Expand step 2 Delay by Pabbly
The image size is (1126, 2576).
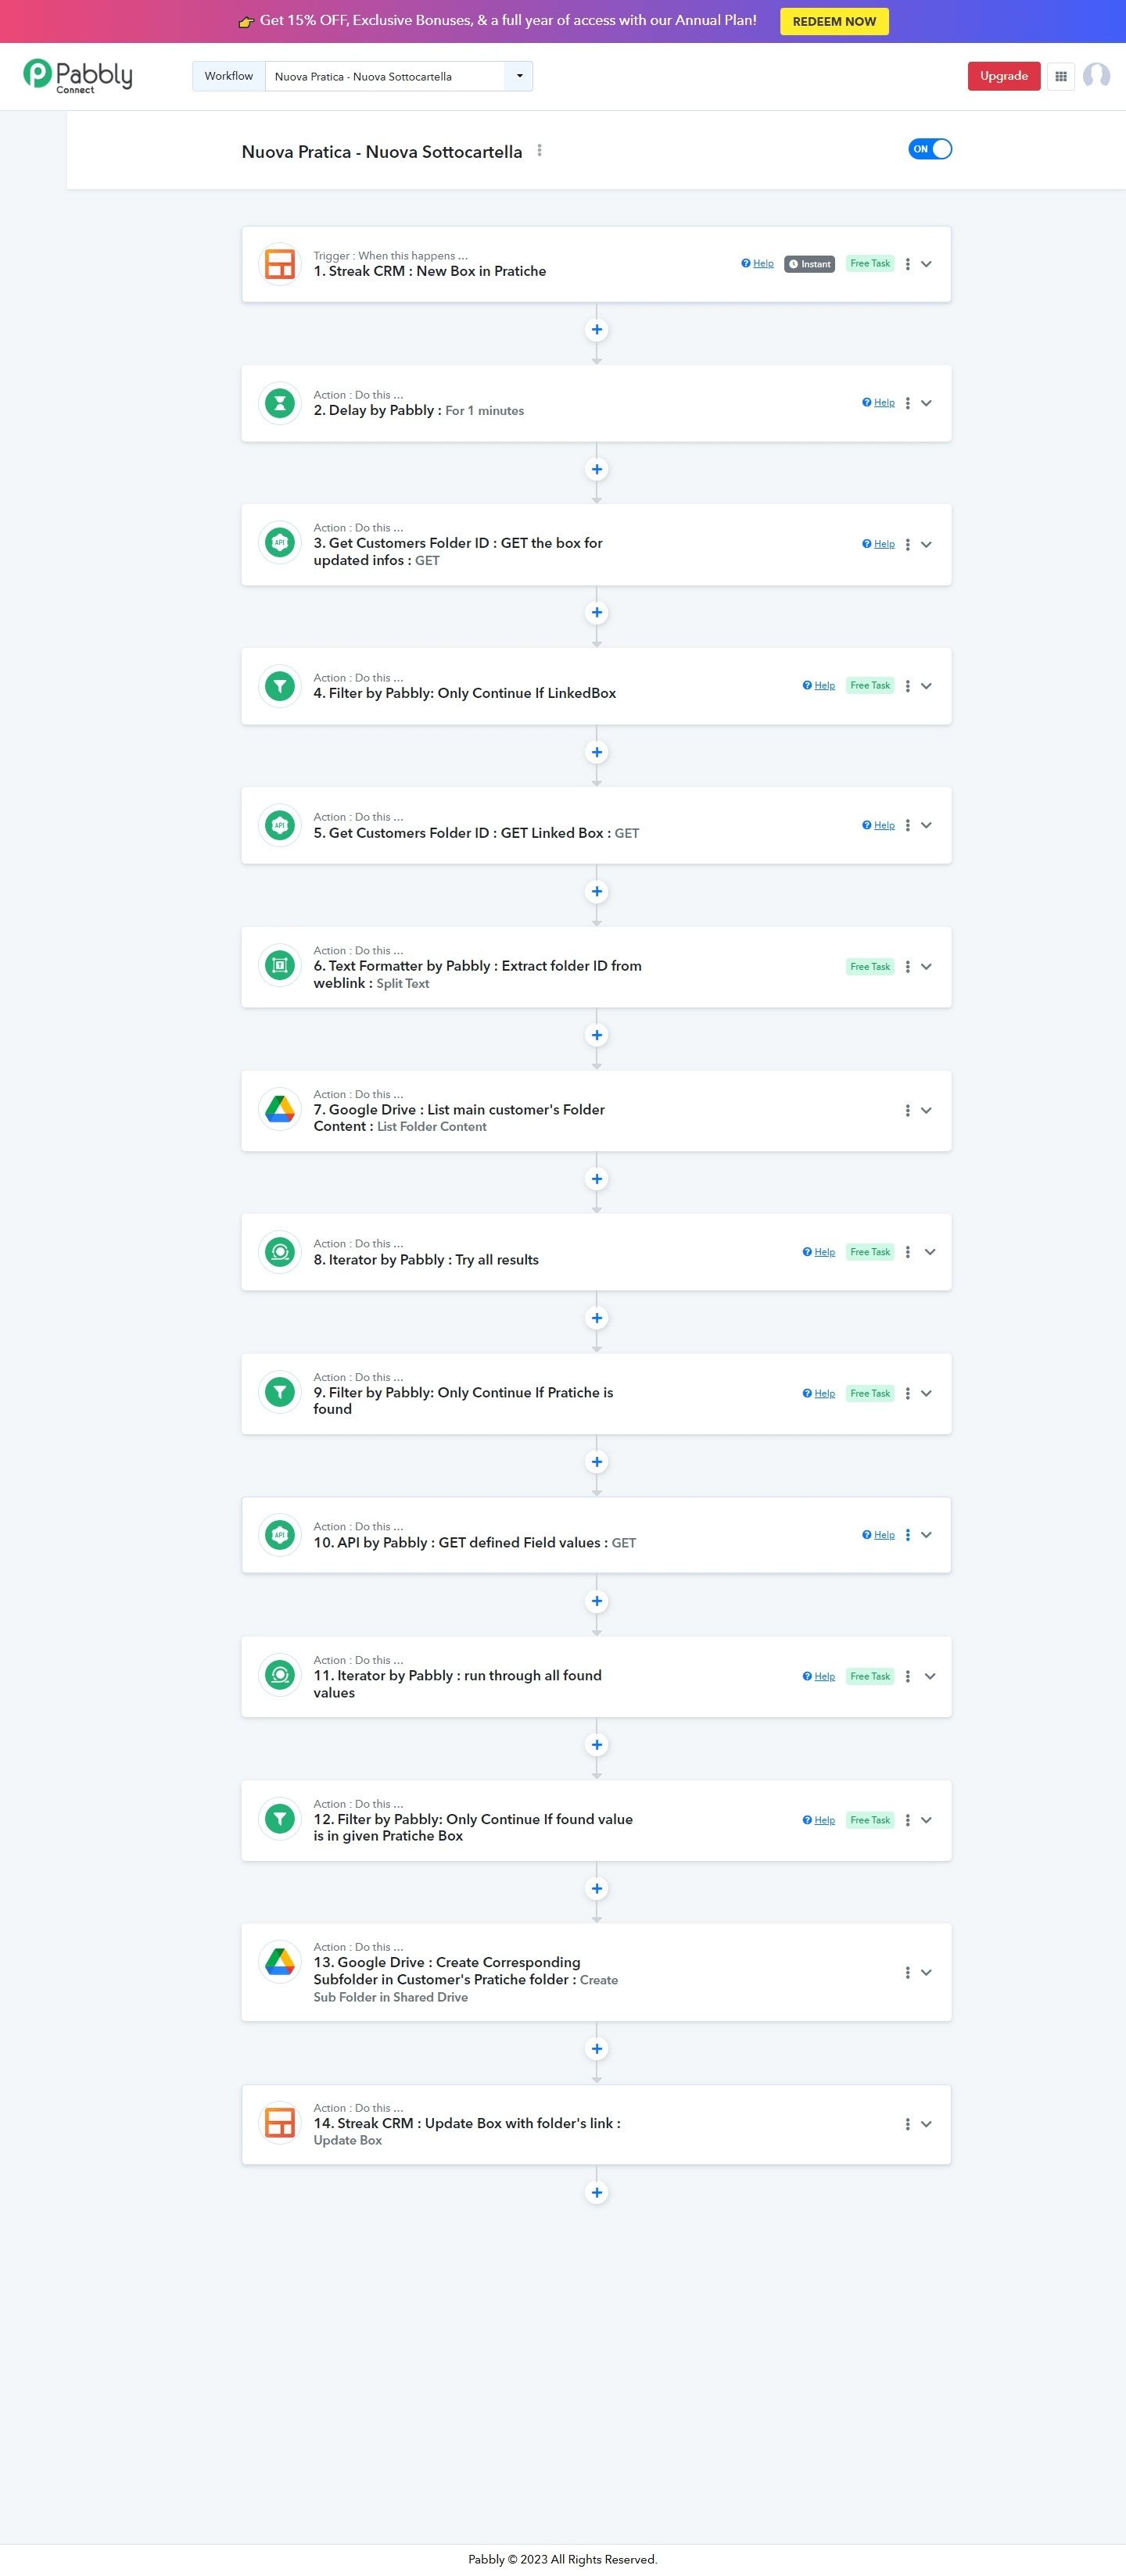click(x=927, y=403)
